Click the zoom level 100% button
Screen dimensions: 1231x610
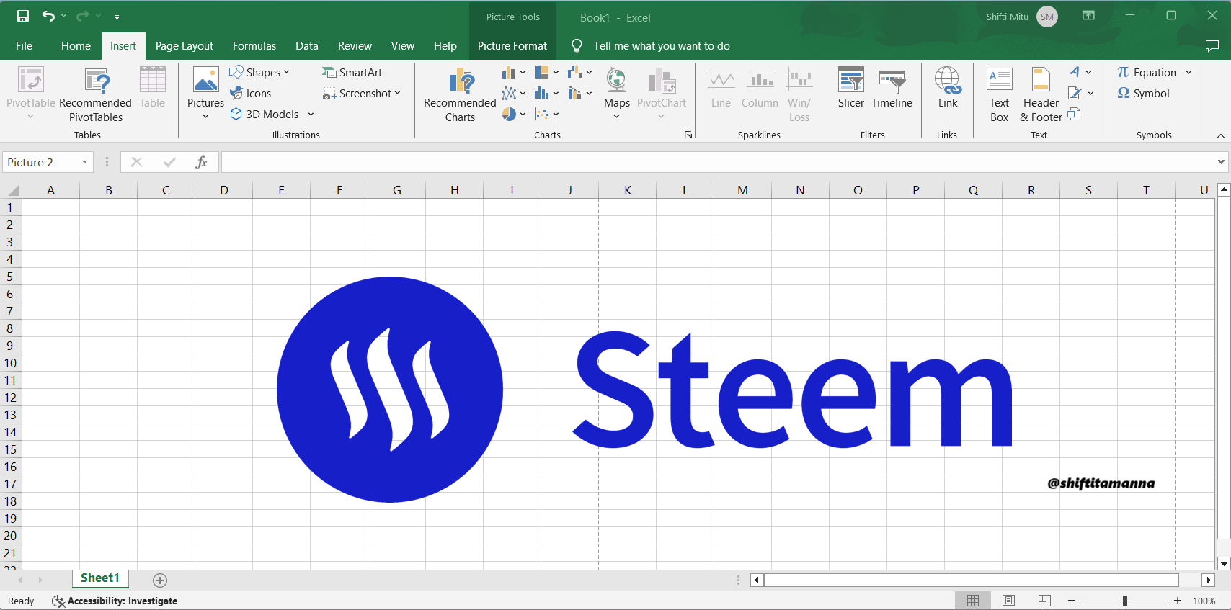pyautogui.click(x=1204, y=601)
